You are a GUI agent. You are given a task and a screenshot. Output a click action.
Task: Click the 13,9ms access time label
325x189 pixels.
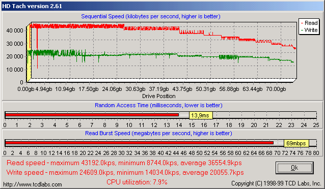pos(201,115)
